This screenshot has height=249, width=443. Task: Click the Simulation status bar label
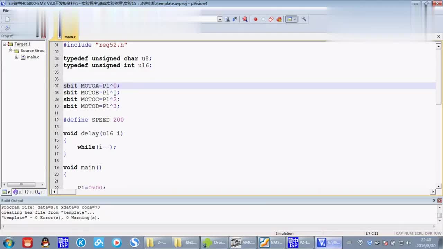click(x=284, y=233)
